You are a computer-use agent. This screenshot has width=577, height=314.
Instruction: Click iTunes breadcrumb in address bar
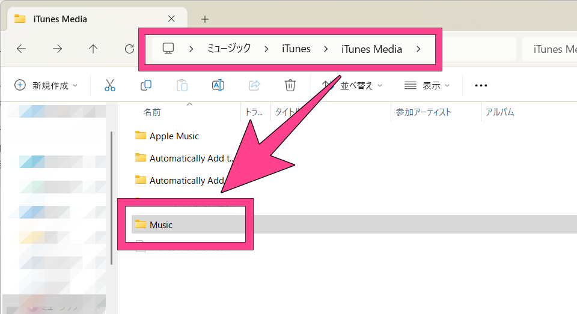coord(296,49)
